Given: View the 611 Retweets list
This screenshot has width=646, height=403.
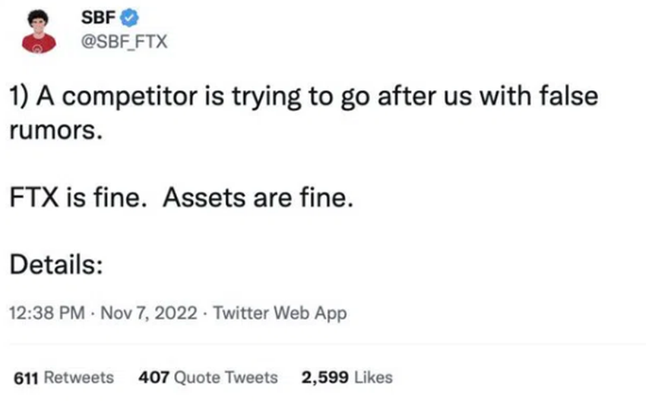Looking at the screenshot, I should click(x=64, y=377).
